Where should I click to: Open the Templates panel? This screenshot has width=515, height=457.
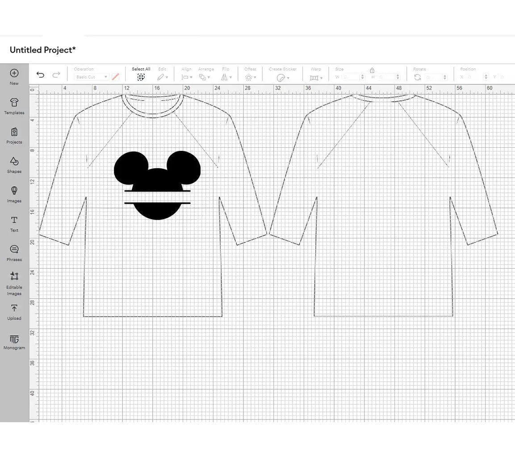click(x=14, y=106)
